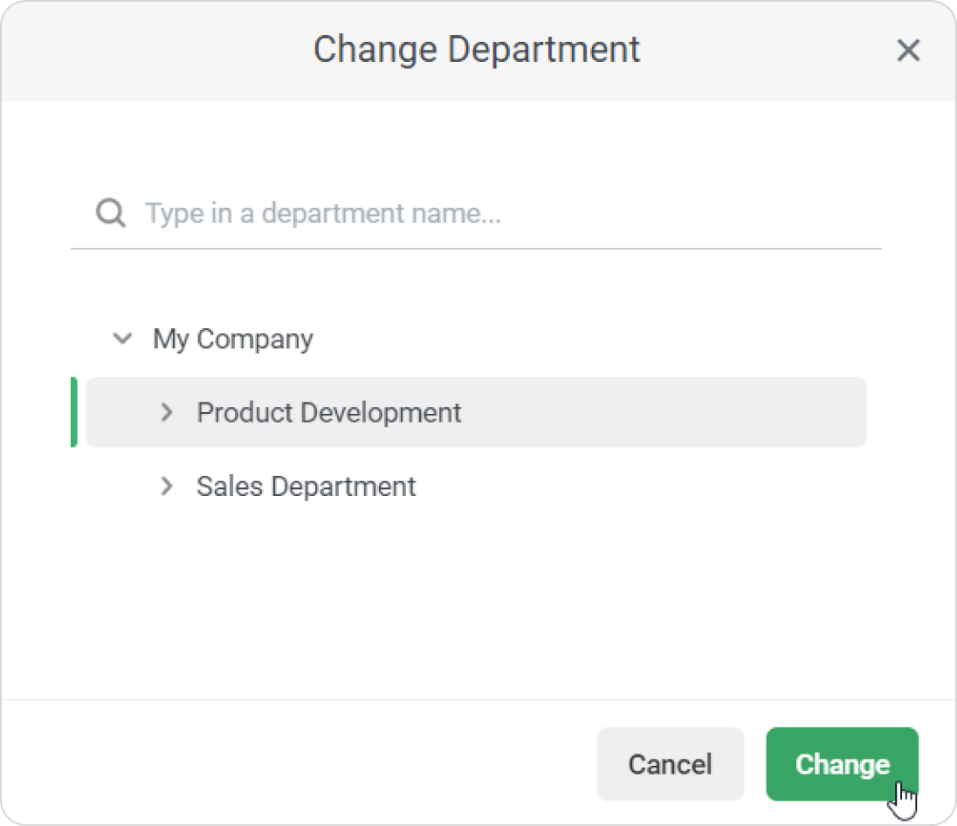
Task: Expand the Product Development department
Action: click(x=167, y=412)
